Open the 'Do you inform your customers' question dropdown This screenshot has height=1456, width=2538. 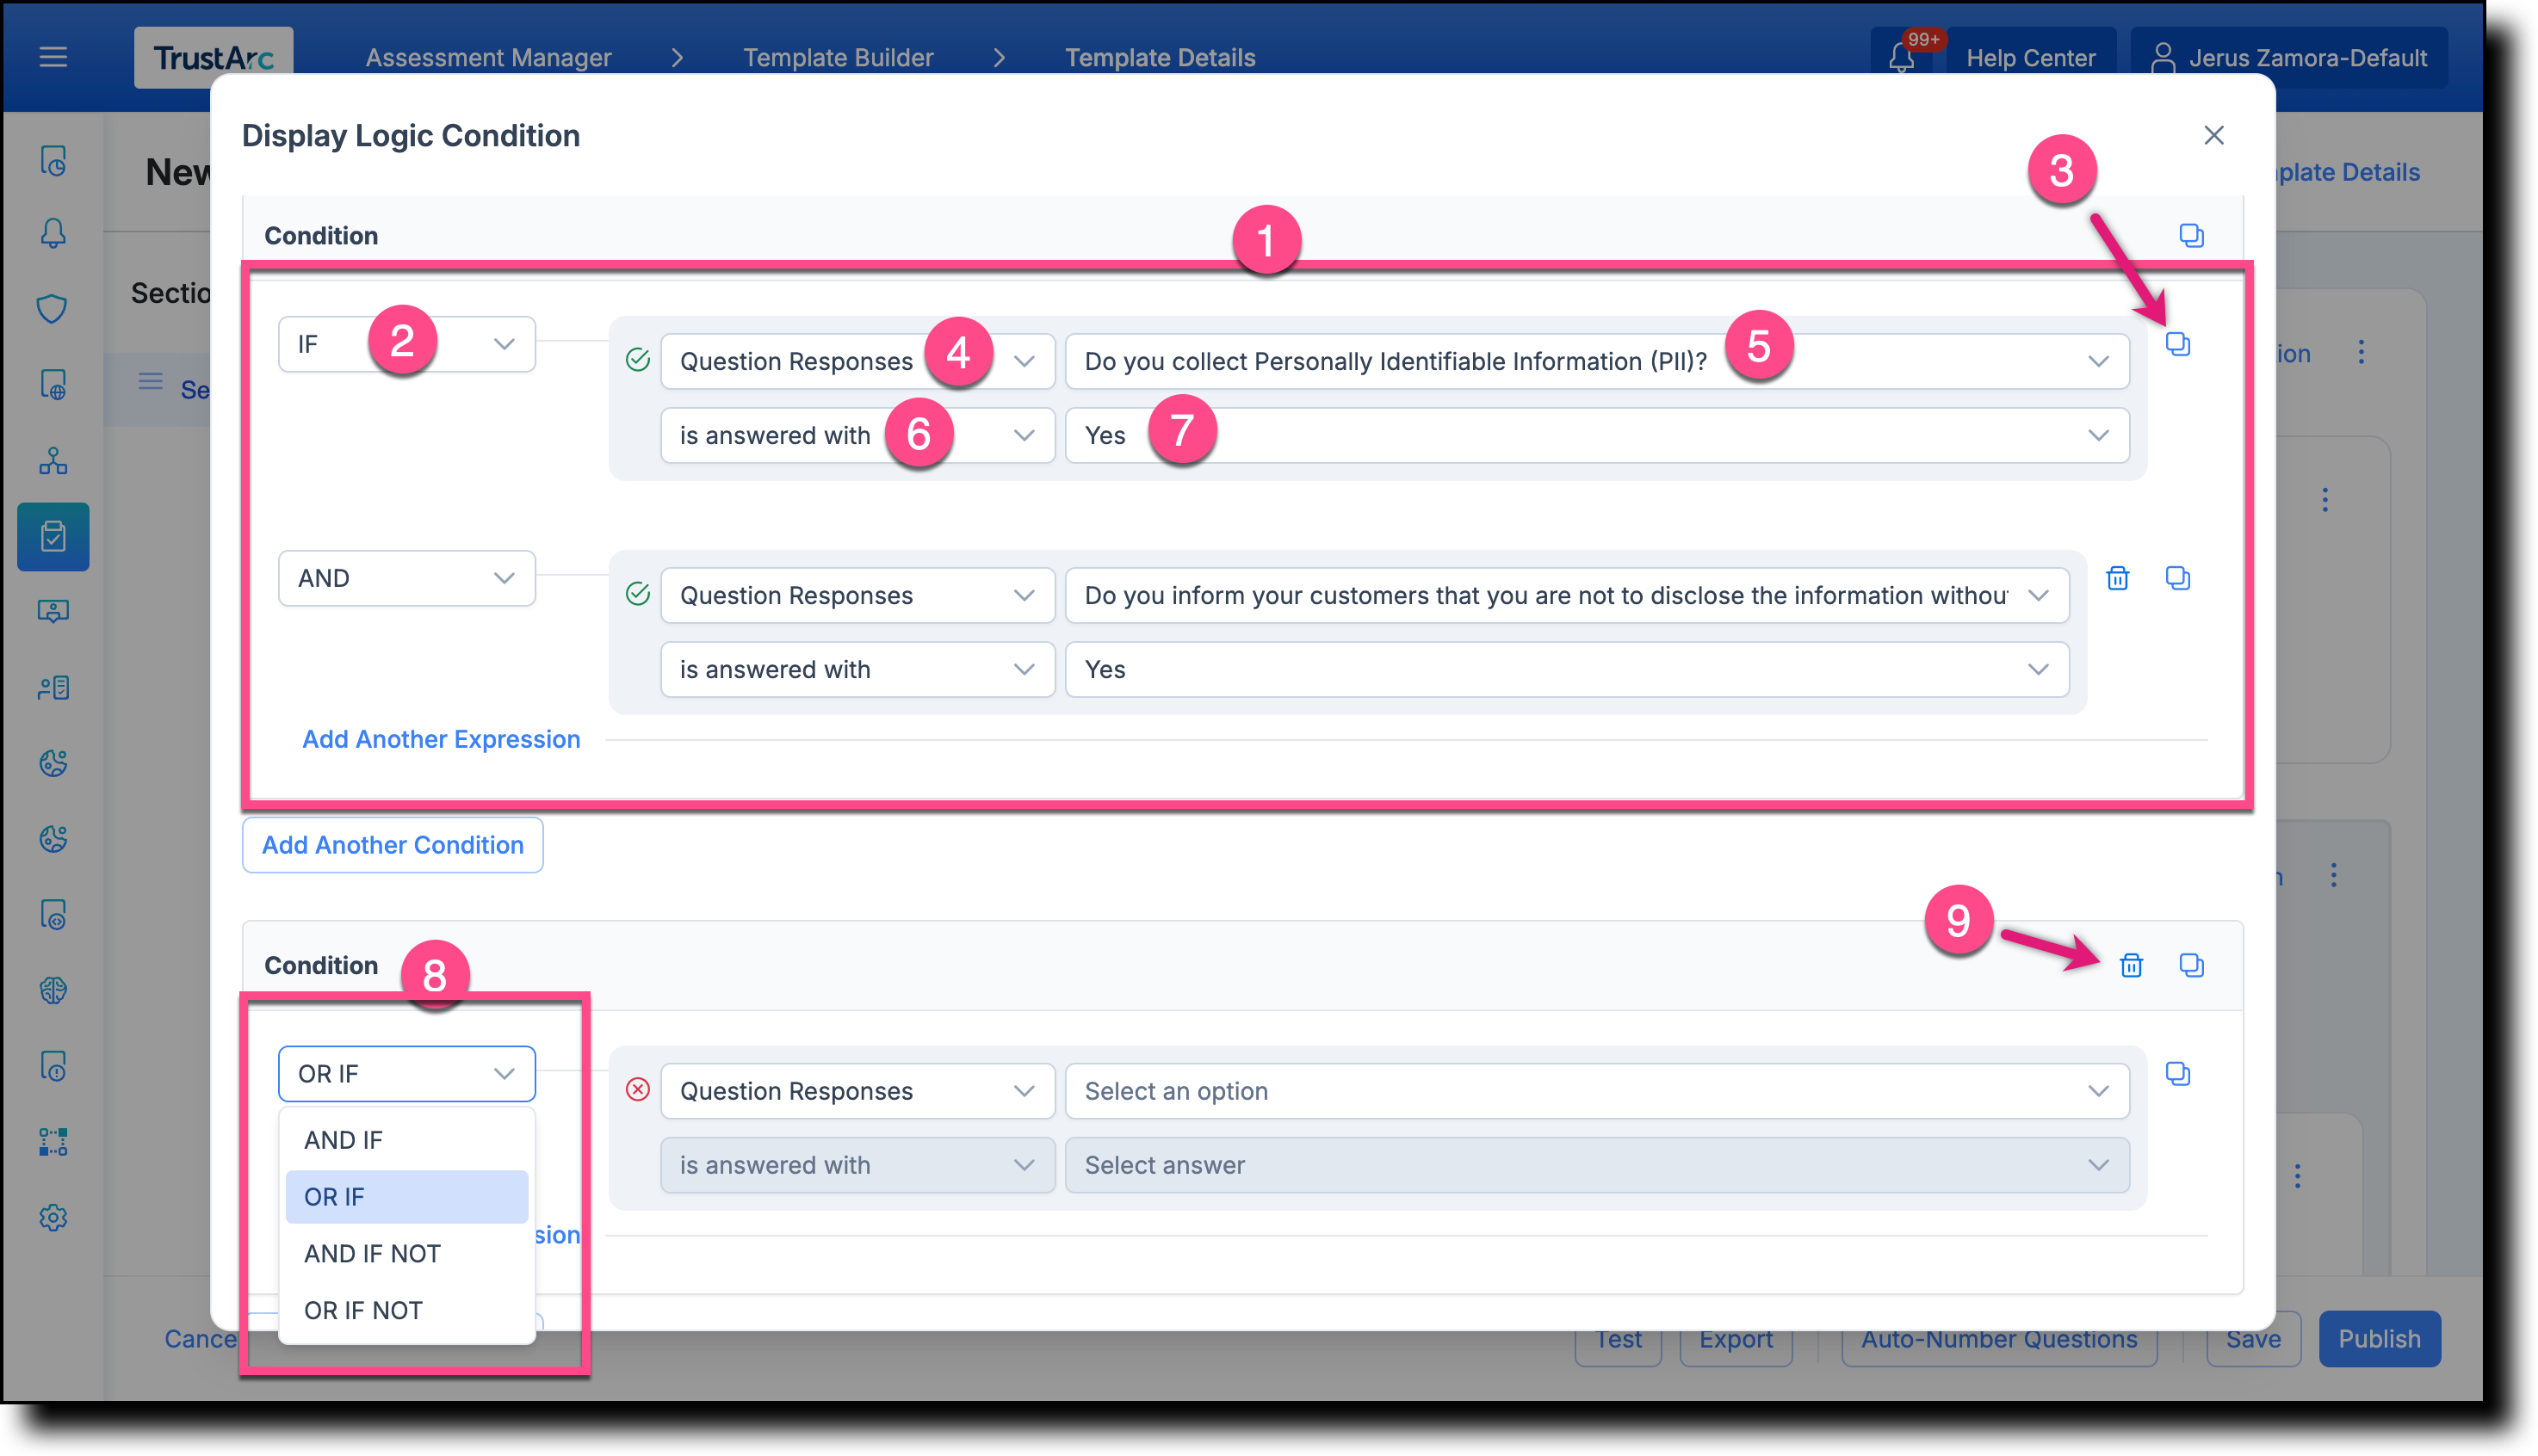[1567, 595]
